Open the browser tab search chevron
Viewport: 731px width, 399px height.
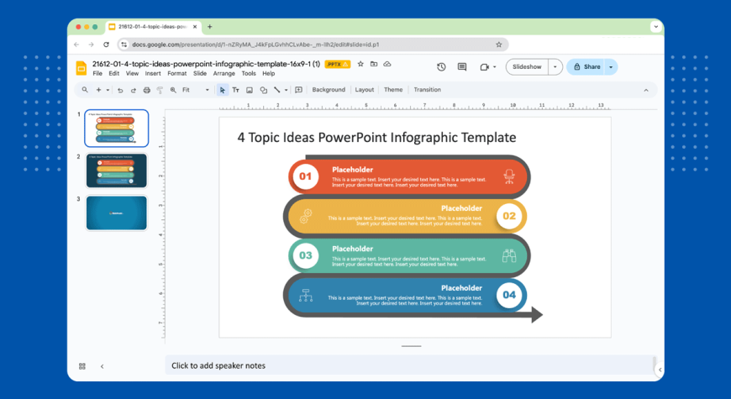pyautogui.click(x=656, y=27)
